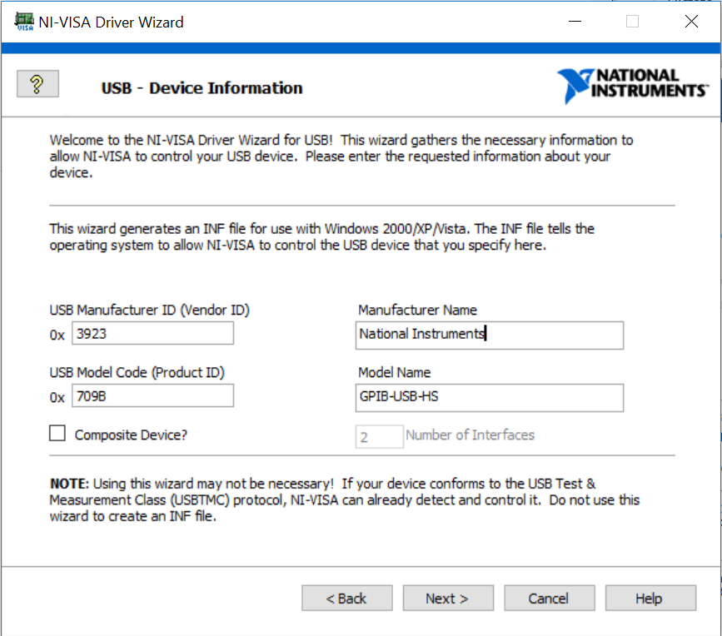Click the NI-VISA icon in the title bar

pyautogui.click(x=24, y=22)
